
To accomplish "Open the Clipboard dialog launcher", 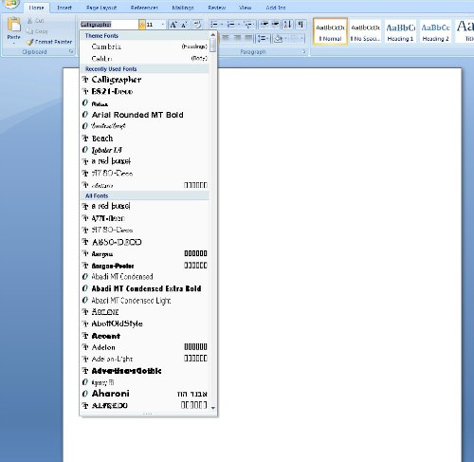I will click(x=71, y=51).
